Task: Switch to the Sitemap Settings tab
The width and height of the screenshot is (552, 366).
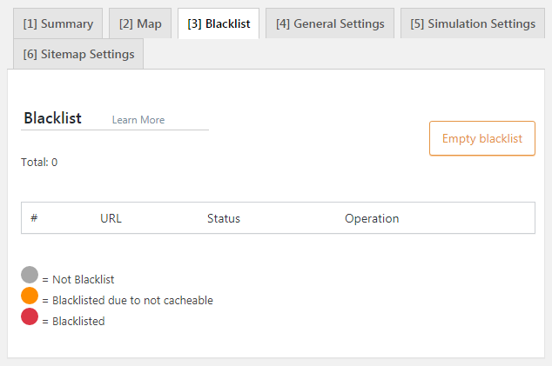Action: [x=78, y=55]
